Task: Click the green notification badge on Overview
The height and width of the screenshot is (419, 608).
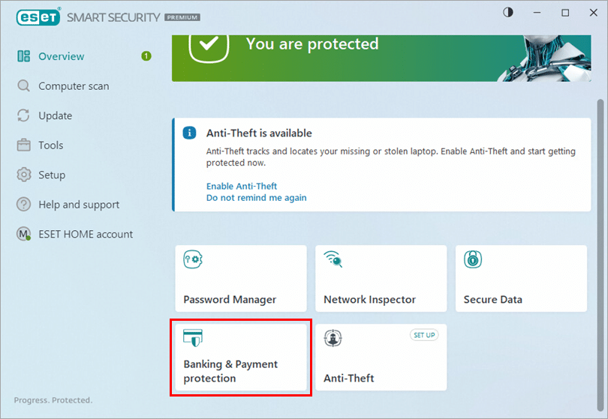Action: pyautogui.click(x=146, y=56)
